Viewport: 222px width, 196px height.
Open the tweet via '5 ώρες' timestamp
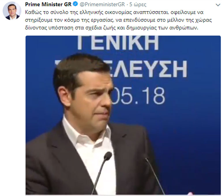tap(138, 5)
